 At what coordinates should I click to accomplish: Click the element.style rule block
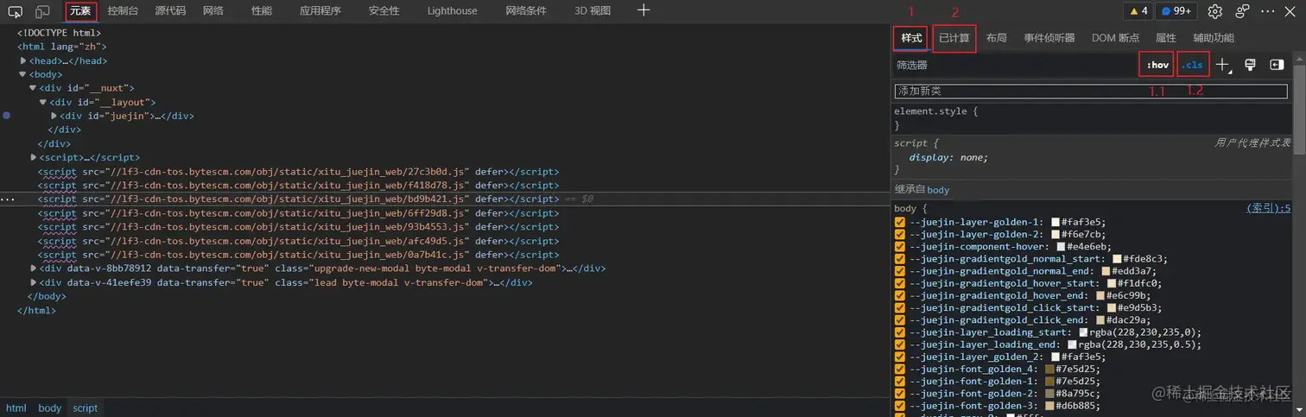[1092, 118]
